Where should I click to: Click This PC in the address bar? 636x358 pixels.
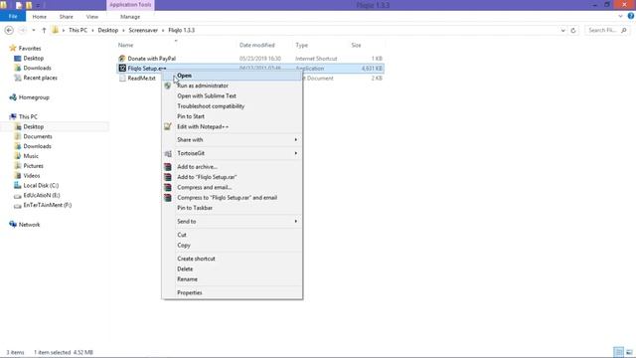tap(78, 30)
